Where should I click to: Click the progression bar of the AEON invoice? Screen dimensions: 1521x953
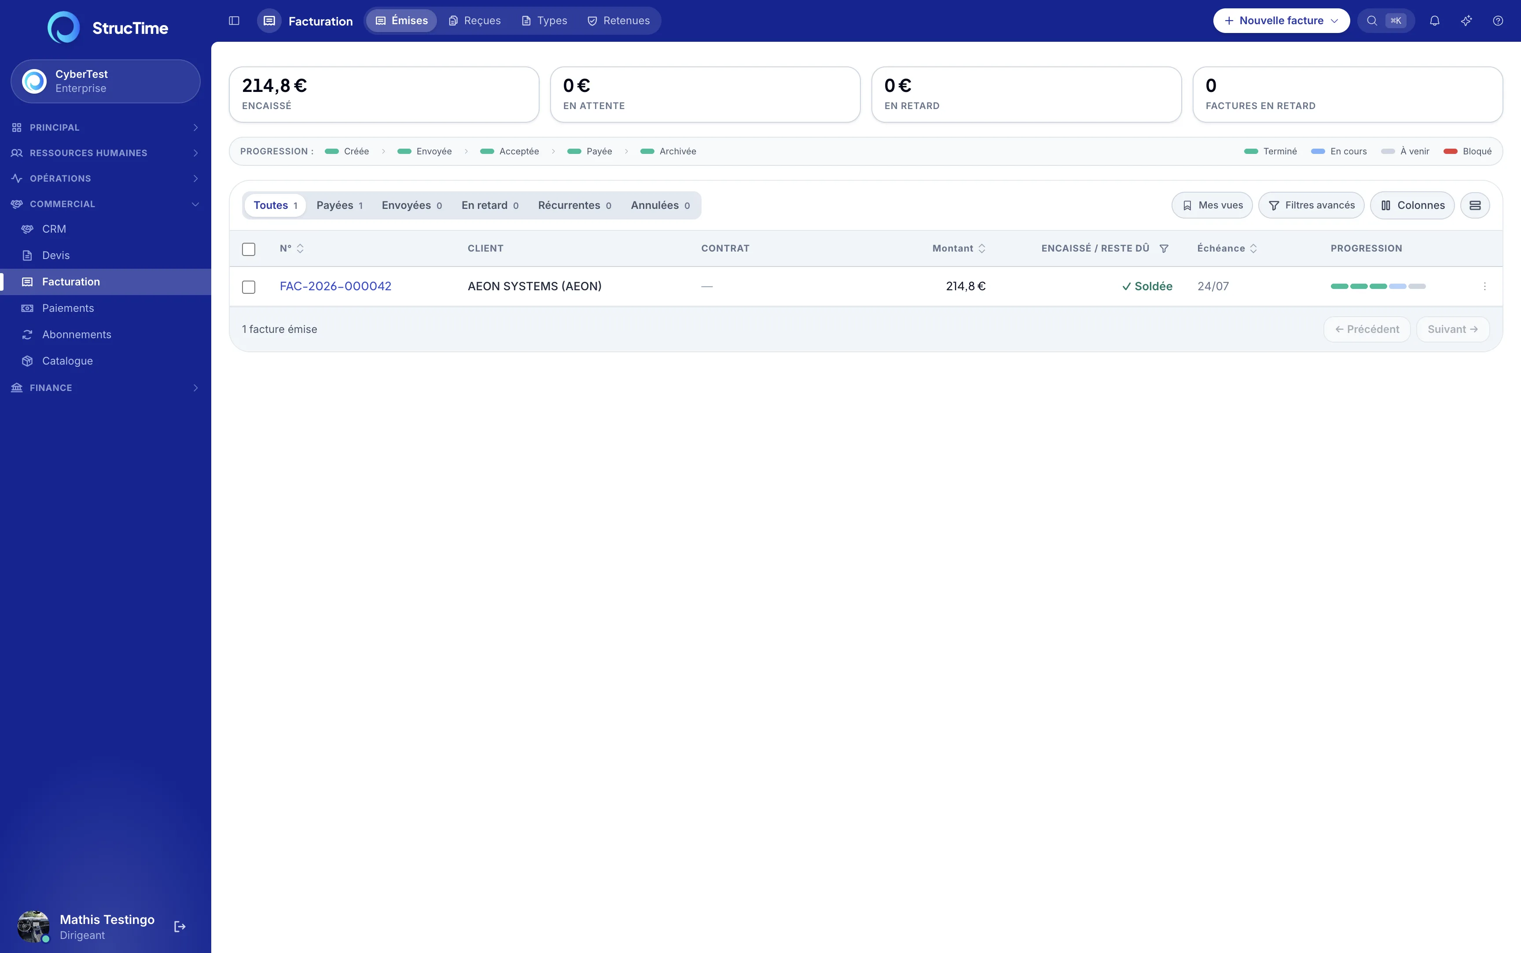pyautogui.click(x=1378, y=286)
